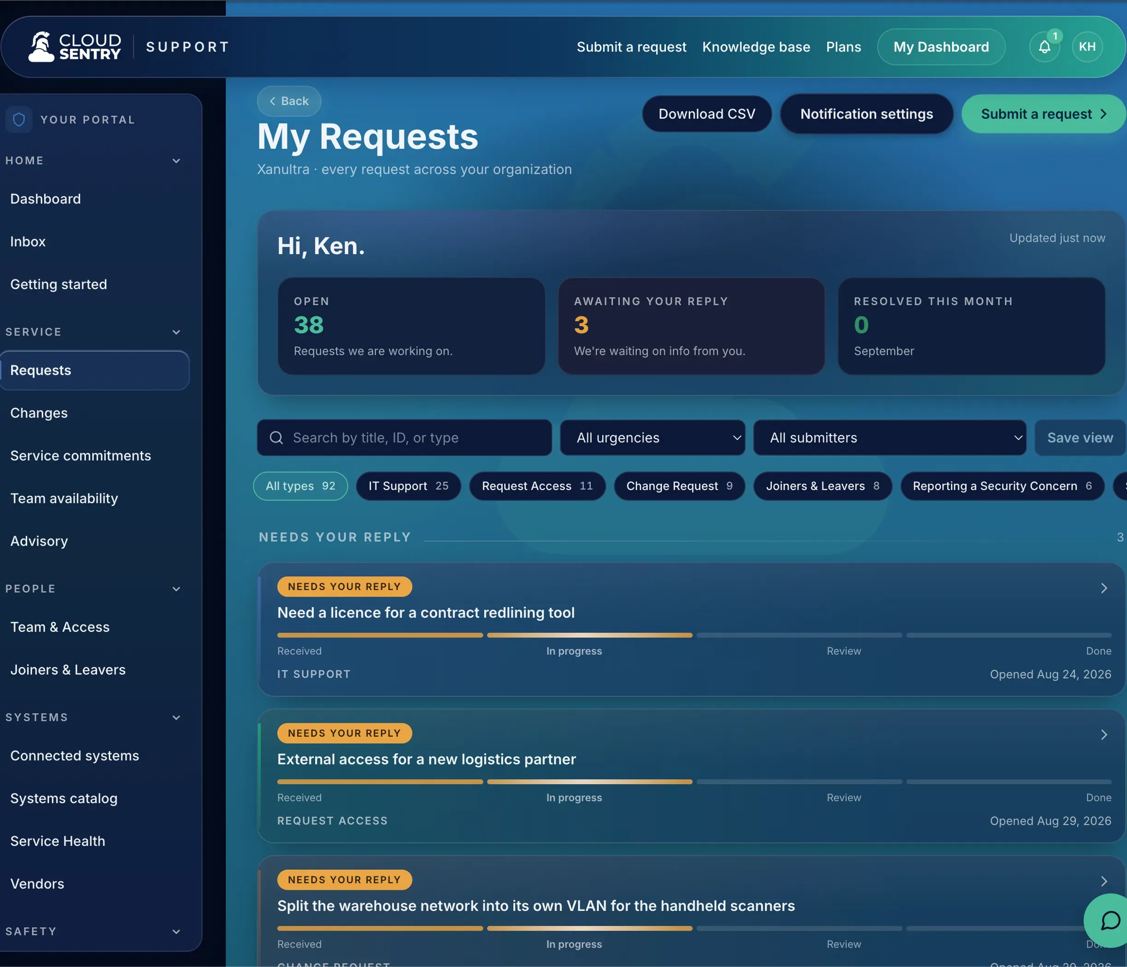
Task: Filter by Joiners & Leavers chip
Action: click(822, 486)
